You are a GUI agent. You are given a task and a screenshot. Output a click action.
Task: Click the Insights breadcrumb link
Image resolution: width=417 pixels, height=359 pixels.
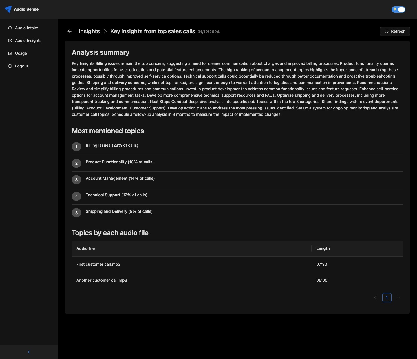pos(89,31)
